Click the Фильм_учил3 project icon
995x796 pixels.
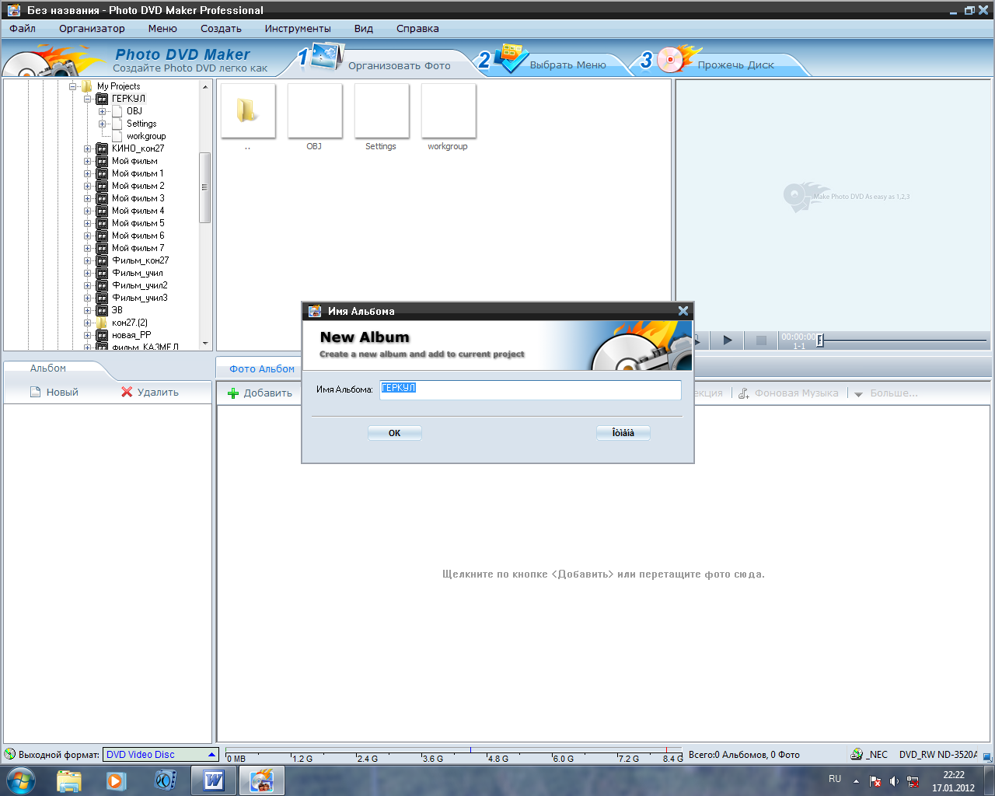click(x=102, y=298)
